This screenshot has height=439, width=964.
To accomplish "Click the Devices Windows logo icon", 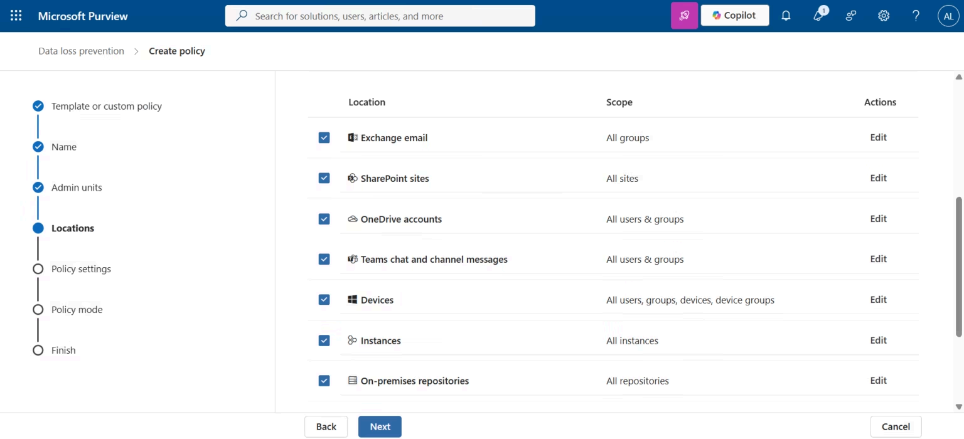I will [353, 300].
